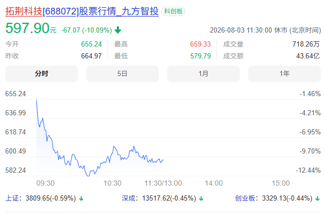The image size is (325, 213).
Task: Click the 创业板 value 3329.13(-0.44%)
Action: [287, 199]
